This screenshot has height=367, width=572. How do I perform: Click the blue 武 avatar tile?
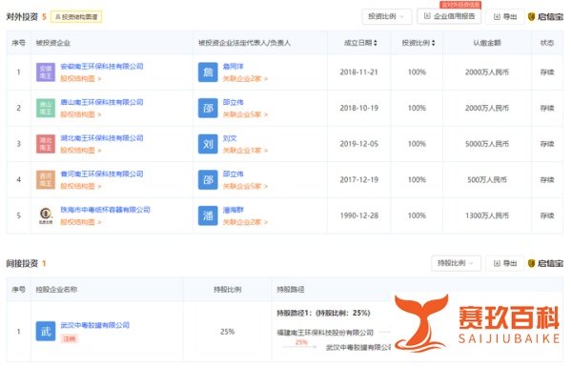tap(46, 331)
